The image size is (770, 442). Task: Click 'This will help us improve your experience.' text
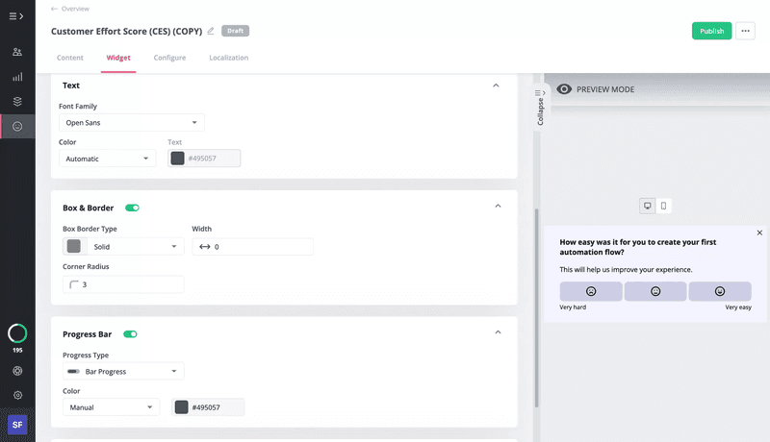[626, 269]
